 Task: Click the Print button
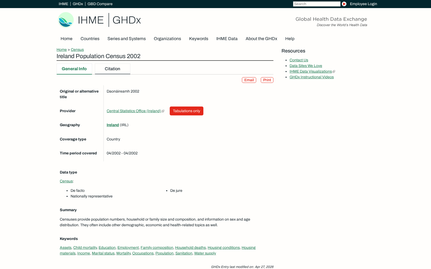click(267, 80)
